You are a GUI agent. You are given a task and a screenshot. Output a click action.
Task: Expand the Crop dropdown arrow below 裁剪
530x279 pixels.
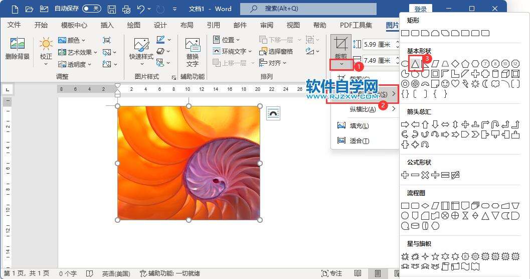341,64
